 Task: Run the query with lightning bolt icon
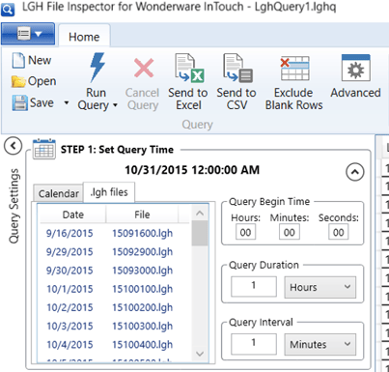tap(97, 68)
